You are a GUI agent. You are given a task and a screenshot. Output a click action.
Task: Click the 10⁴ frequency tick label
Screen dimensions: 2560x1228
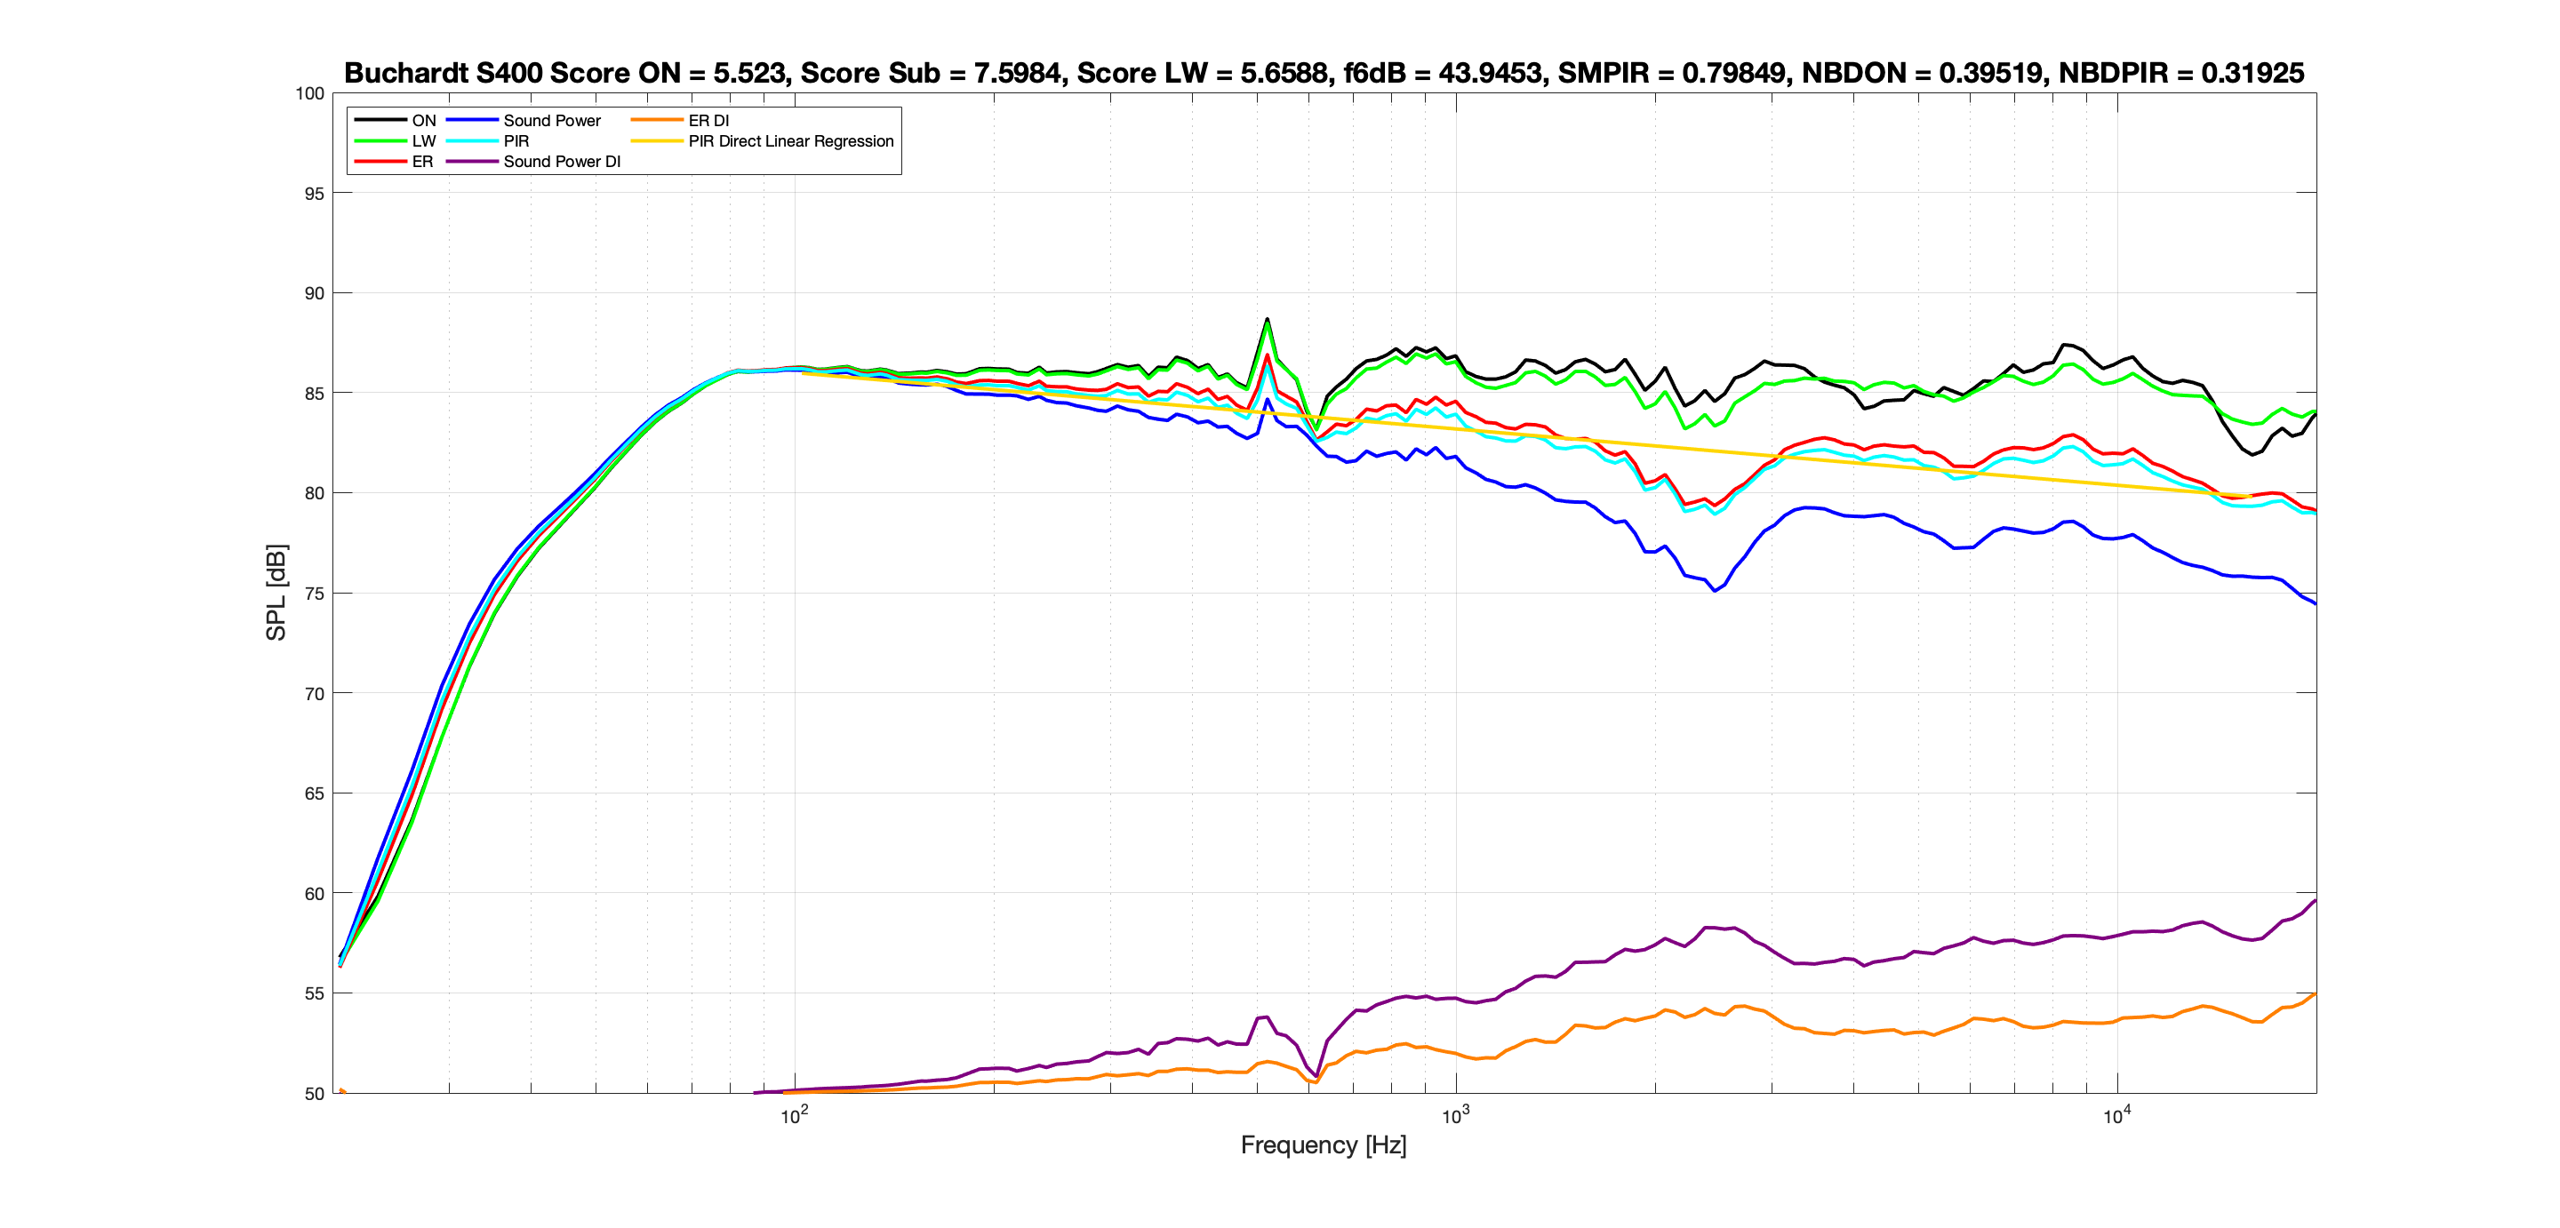pyautogui.click(x=2116, y=1116)
